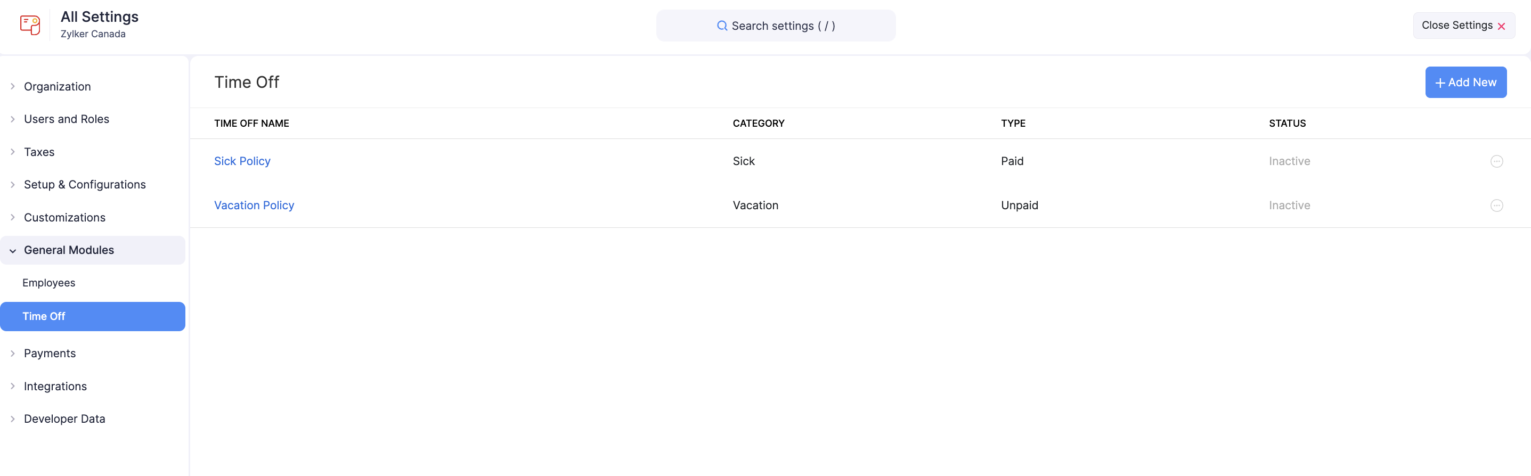Expand the Customizations section
This screenshot has width=1531, height=476.
pyautogui.click(x=12, y=217)
